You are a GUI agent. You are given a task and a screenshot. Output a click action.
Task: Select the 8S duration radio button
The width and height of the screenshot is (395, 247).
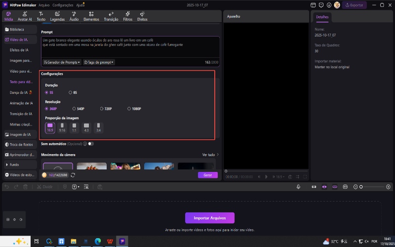point(70,92)
